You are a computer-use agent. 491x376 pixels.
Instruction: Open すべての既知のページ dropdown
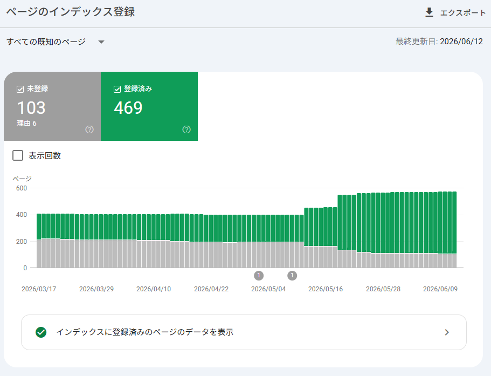(x=55, y=42)
